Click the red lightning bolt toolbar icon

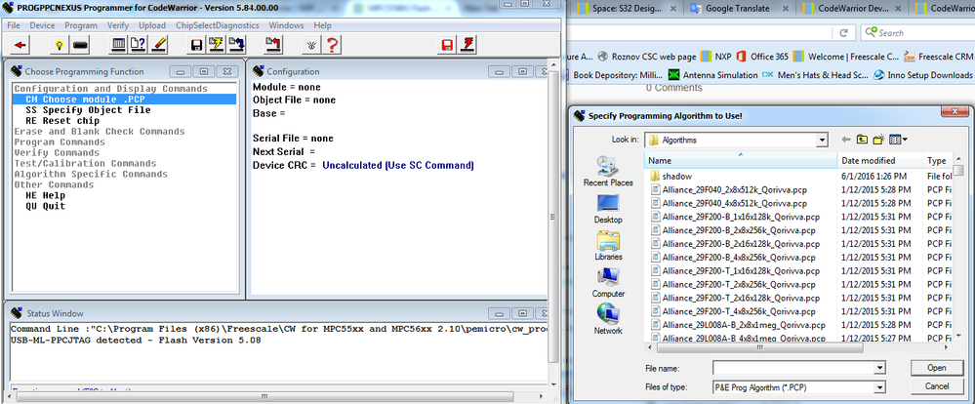[467, 45]
